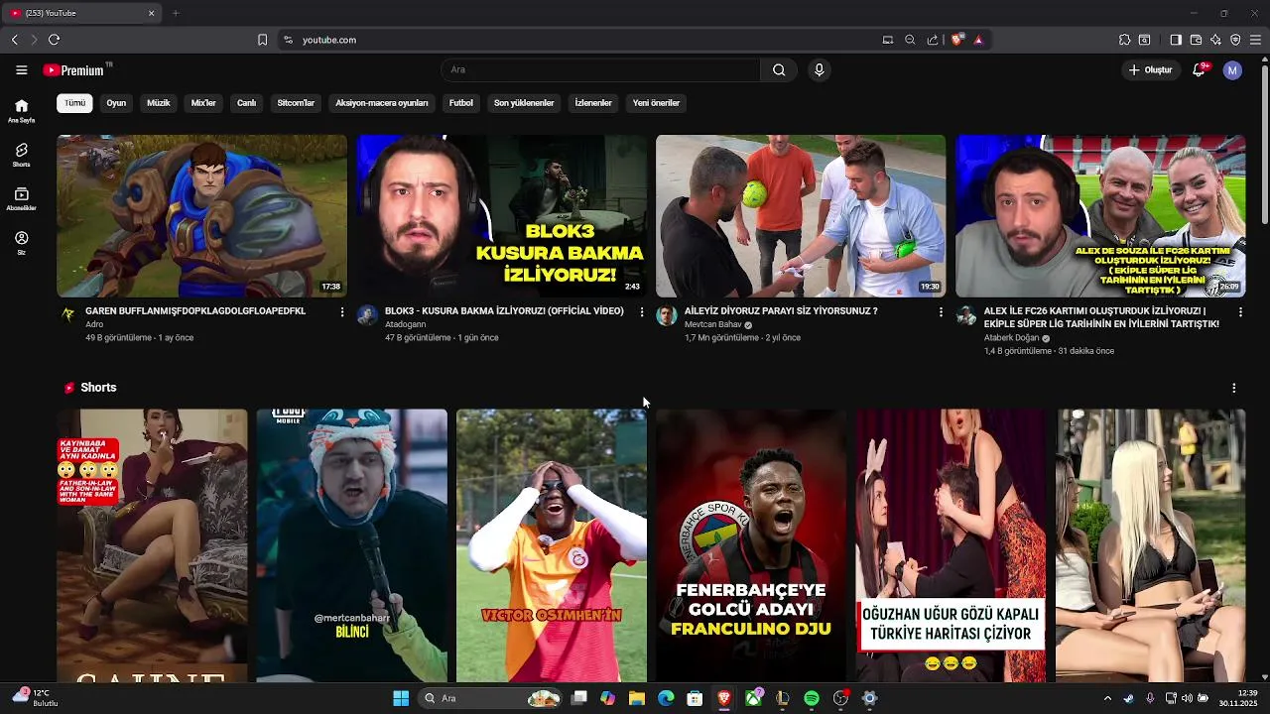
Task: Open Brave VPN shield icon
Action: pos(1235,40)
